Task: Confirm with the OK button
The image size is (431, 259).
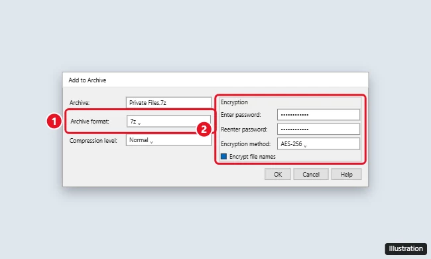Action: (278, 174)
